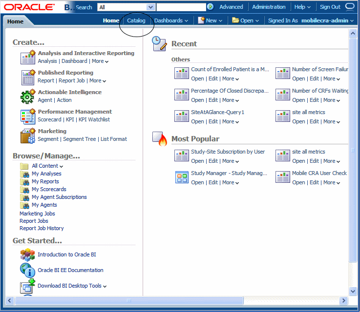
Task: Click the My Scorecards binoculars folder icon
Action: (x=25, y=190)
